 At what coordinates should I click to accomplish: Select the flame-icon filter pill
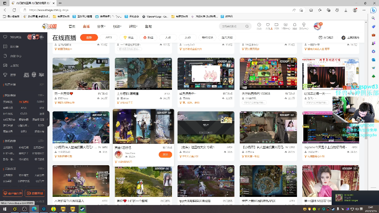148,37
